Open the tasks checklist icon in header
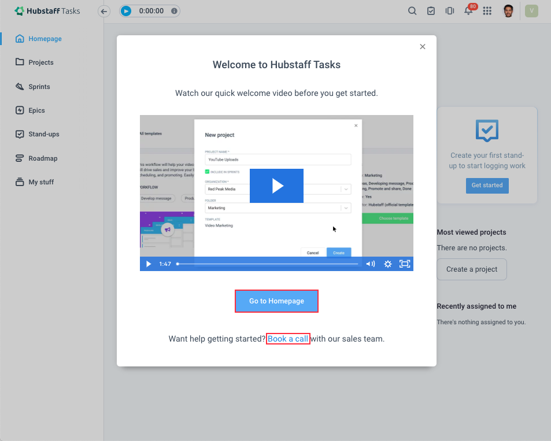Image resolution: width=551 pixels, height=441 pixels. pyautogui.click(x=431, y=11)
